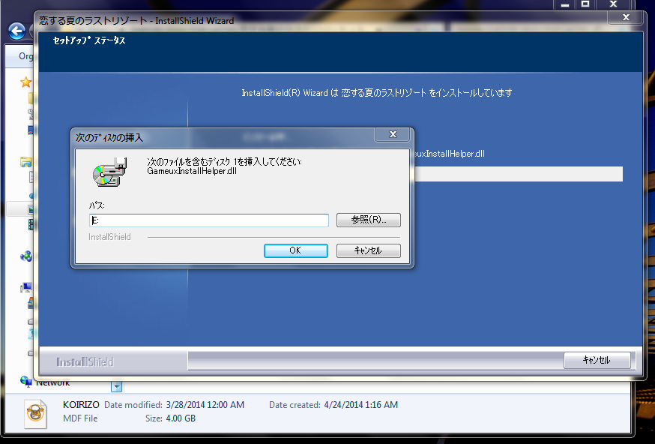
Task: Click the installation progress bar
Action: tap(517, 174)
